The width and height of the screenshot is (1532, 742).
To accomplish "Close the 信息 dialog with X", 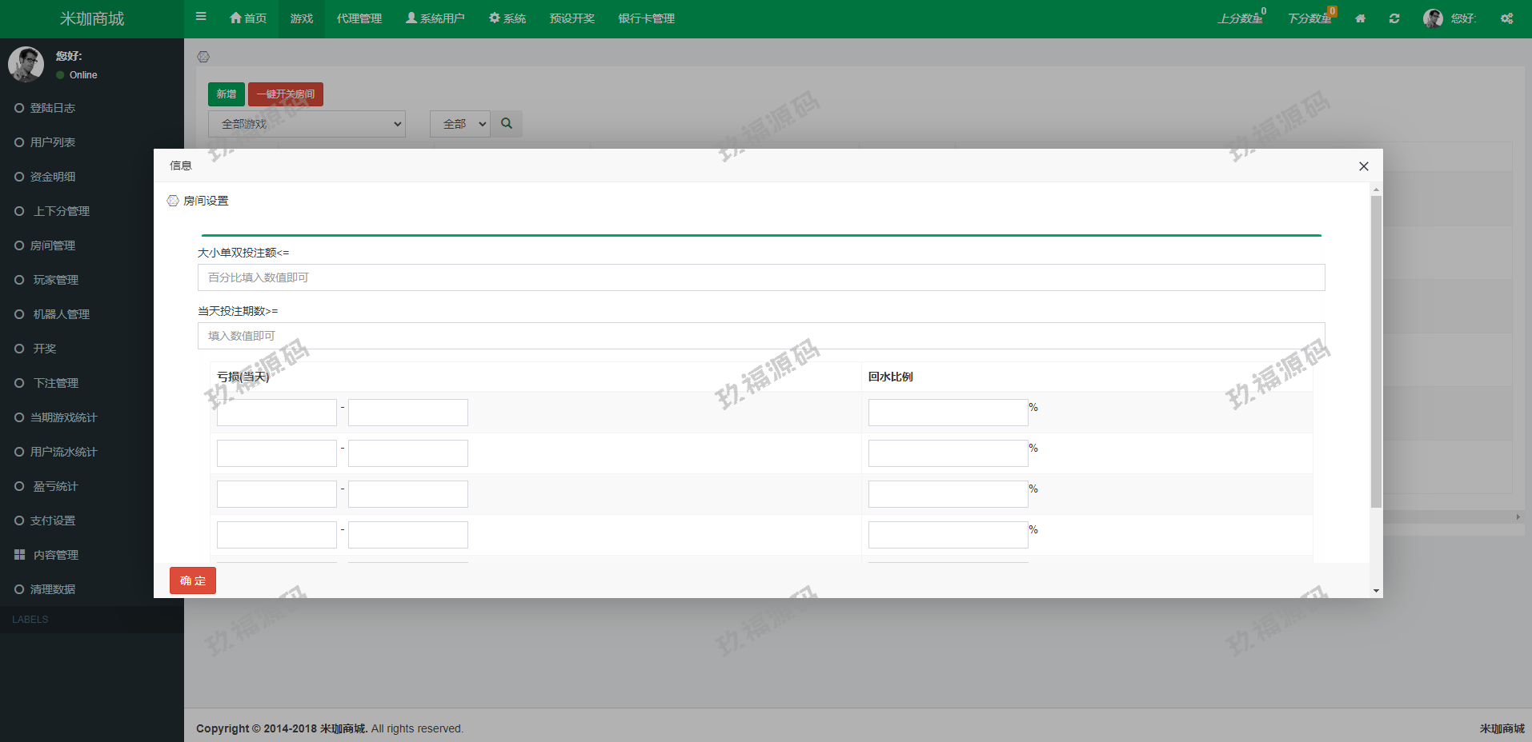I will pos(1363,166).
